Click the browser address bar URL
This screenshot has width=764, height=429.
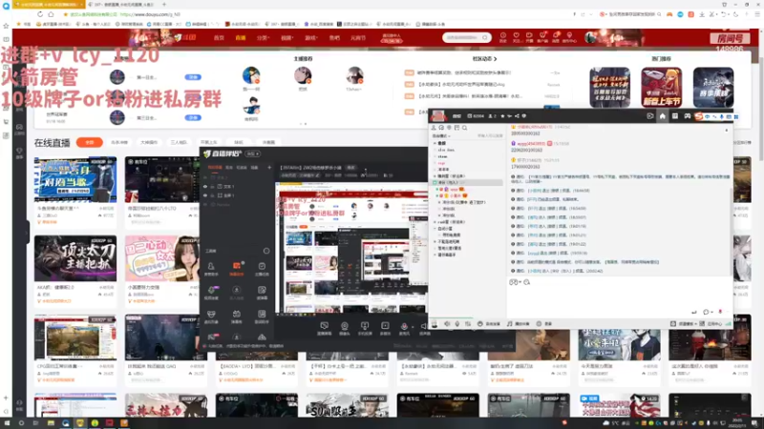[x=150, y=14]
